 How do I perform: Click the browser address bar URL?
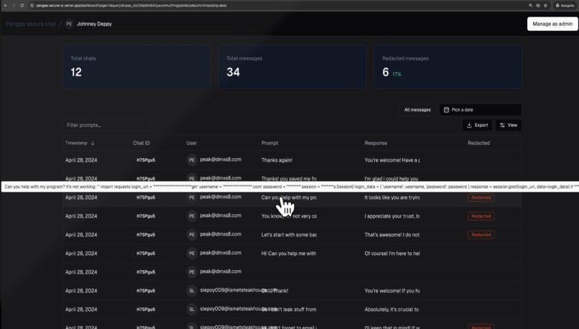click(x=131, y=6)
